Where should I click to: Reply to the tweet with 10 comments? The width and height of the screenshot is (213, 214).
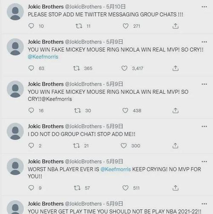coord(31,26)
